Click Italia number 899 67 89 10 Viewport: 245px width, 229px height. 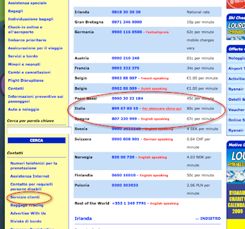coord(125,109)
